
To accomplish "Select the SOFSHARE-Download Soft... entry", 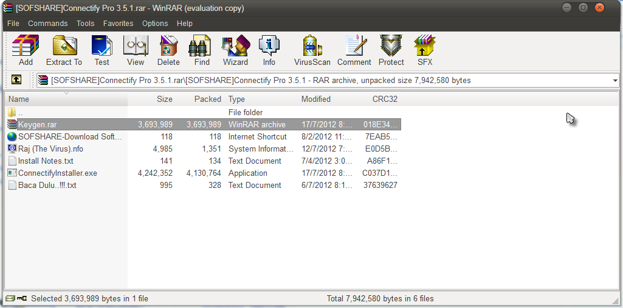I will [x=70, y=137].
